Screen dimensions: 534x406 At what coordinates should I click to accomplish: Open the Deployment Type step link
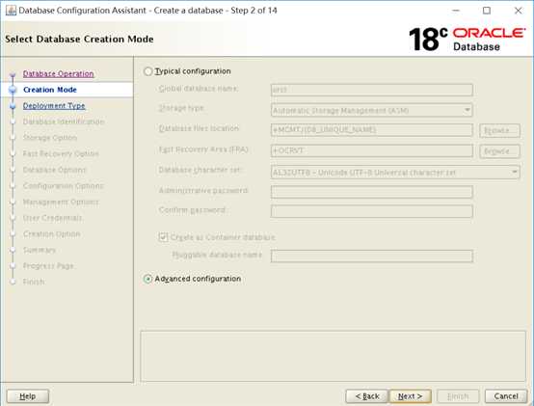(x=54, y=105)
